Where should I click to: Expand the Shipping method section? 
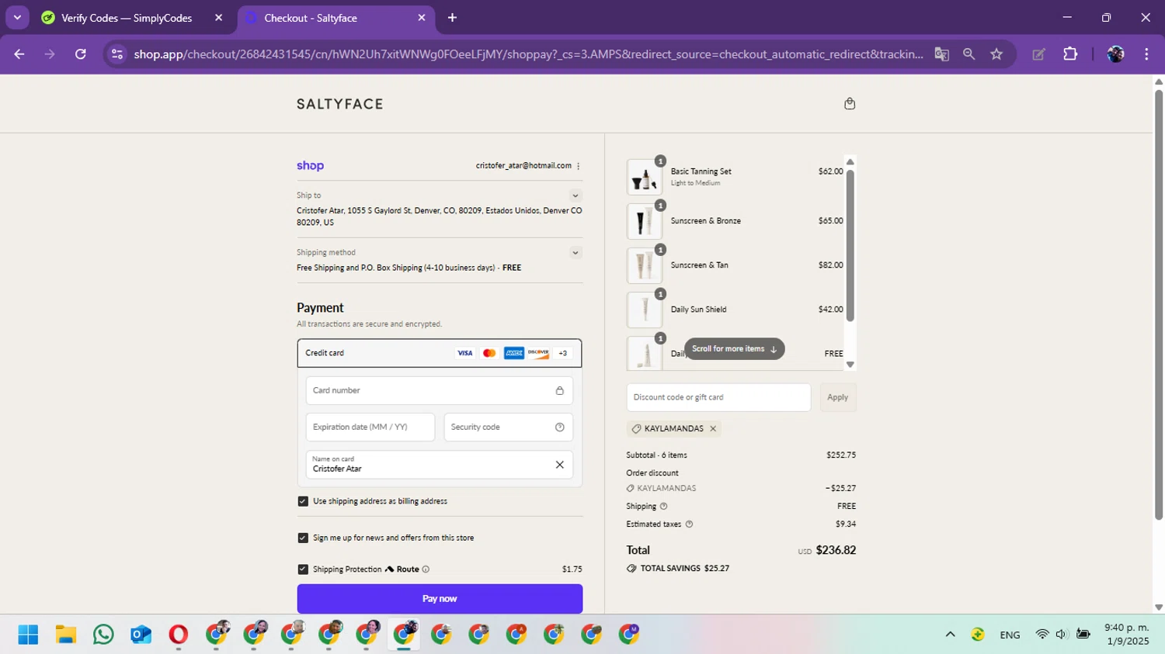tap(576, 253)
